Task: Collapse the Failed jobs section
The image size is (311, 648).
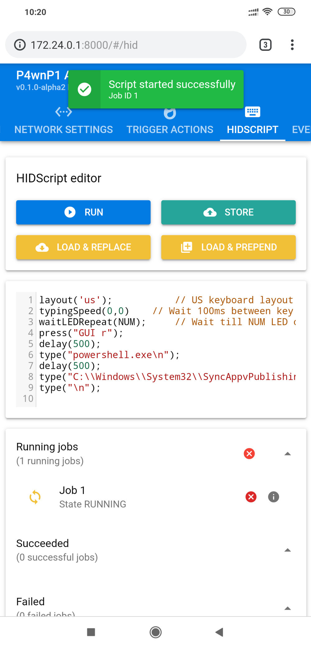Action: 288,608
